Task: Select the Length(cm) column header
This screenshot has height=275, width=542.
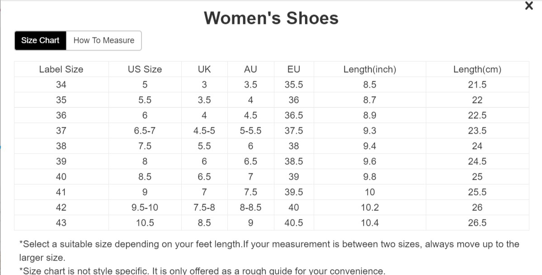Action: tap(477, 70)
